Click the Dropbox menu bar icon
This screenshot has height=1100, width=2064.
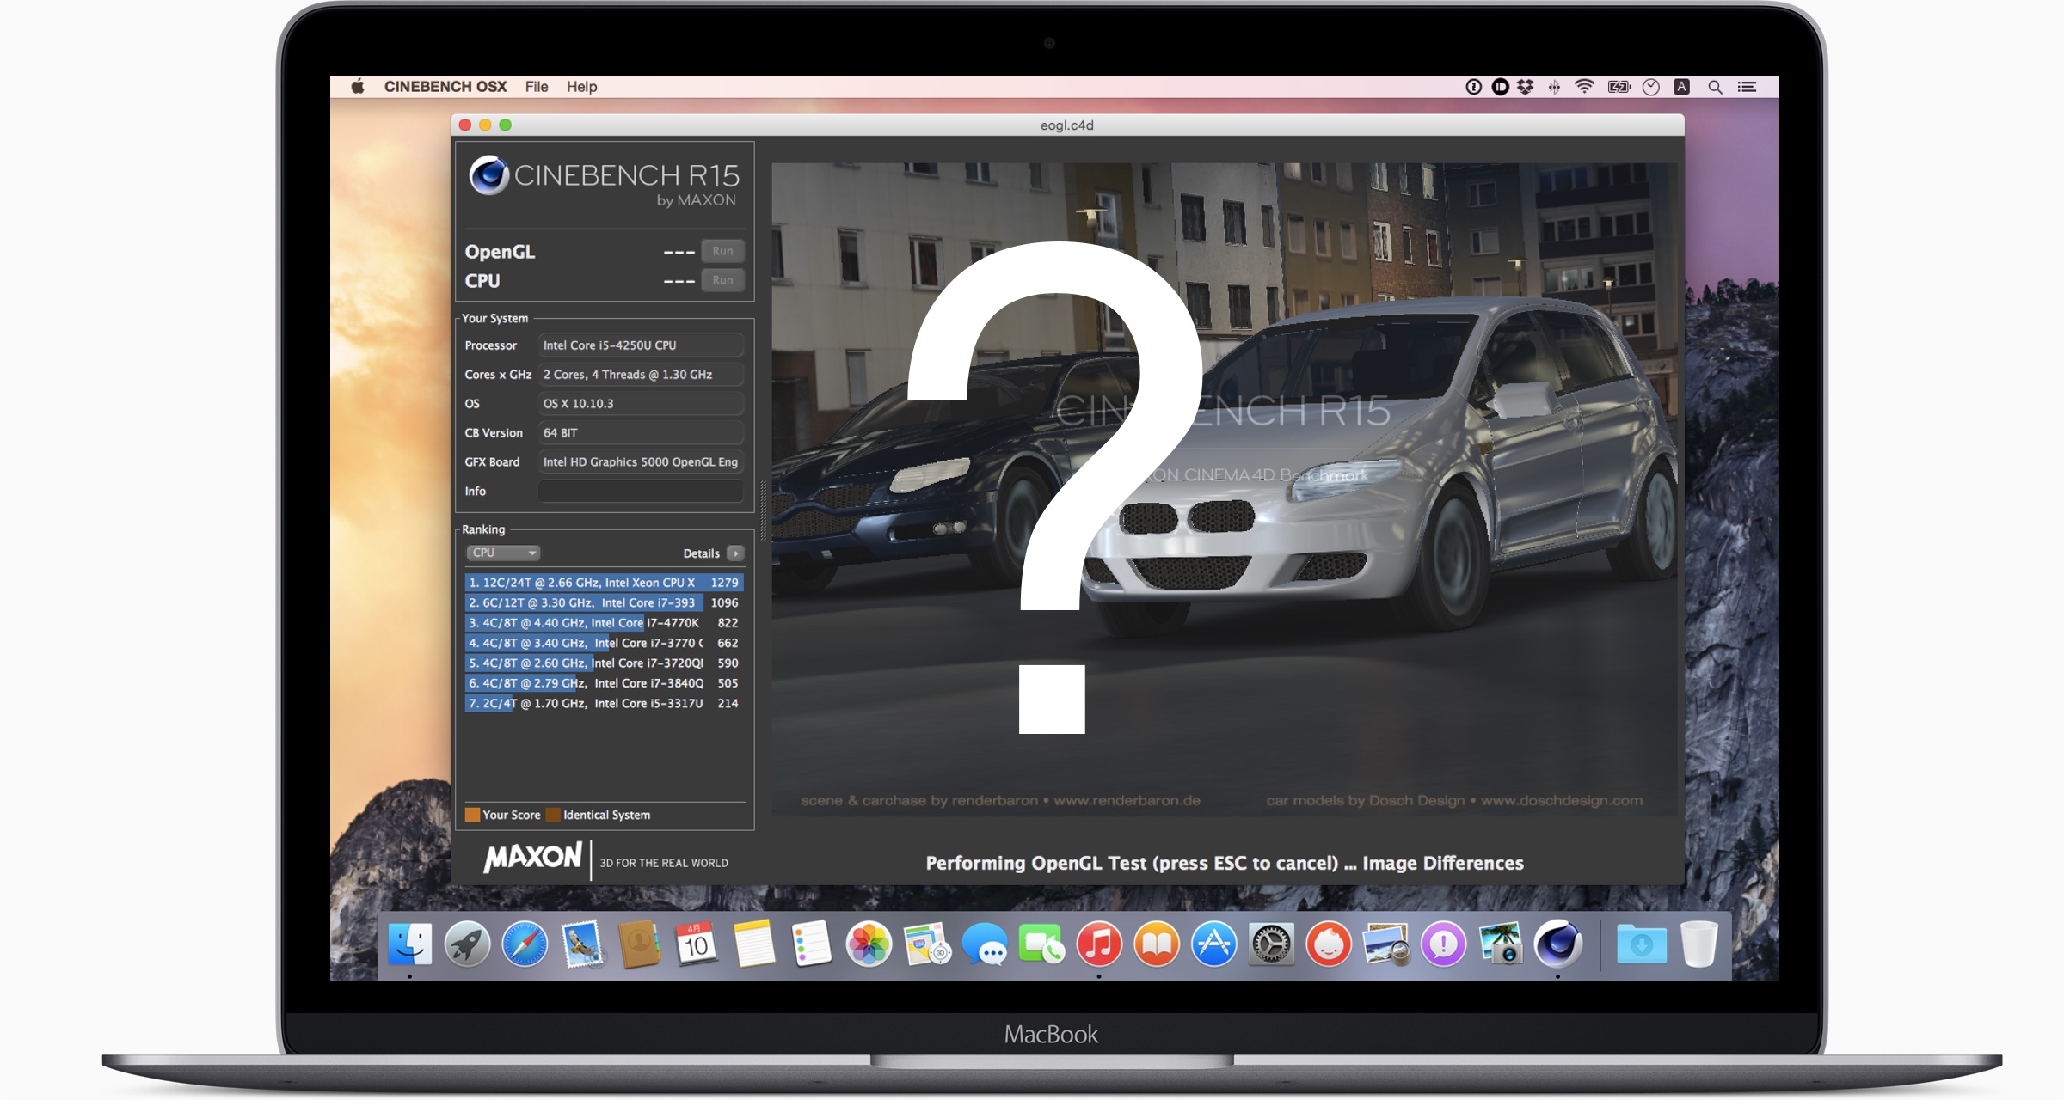point(1526,87)
